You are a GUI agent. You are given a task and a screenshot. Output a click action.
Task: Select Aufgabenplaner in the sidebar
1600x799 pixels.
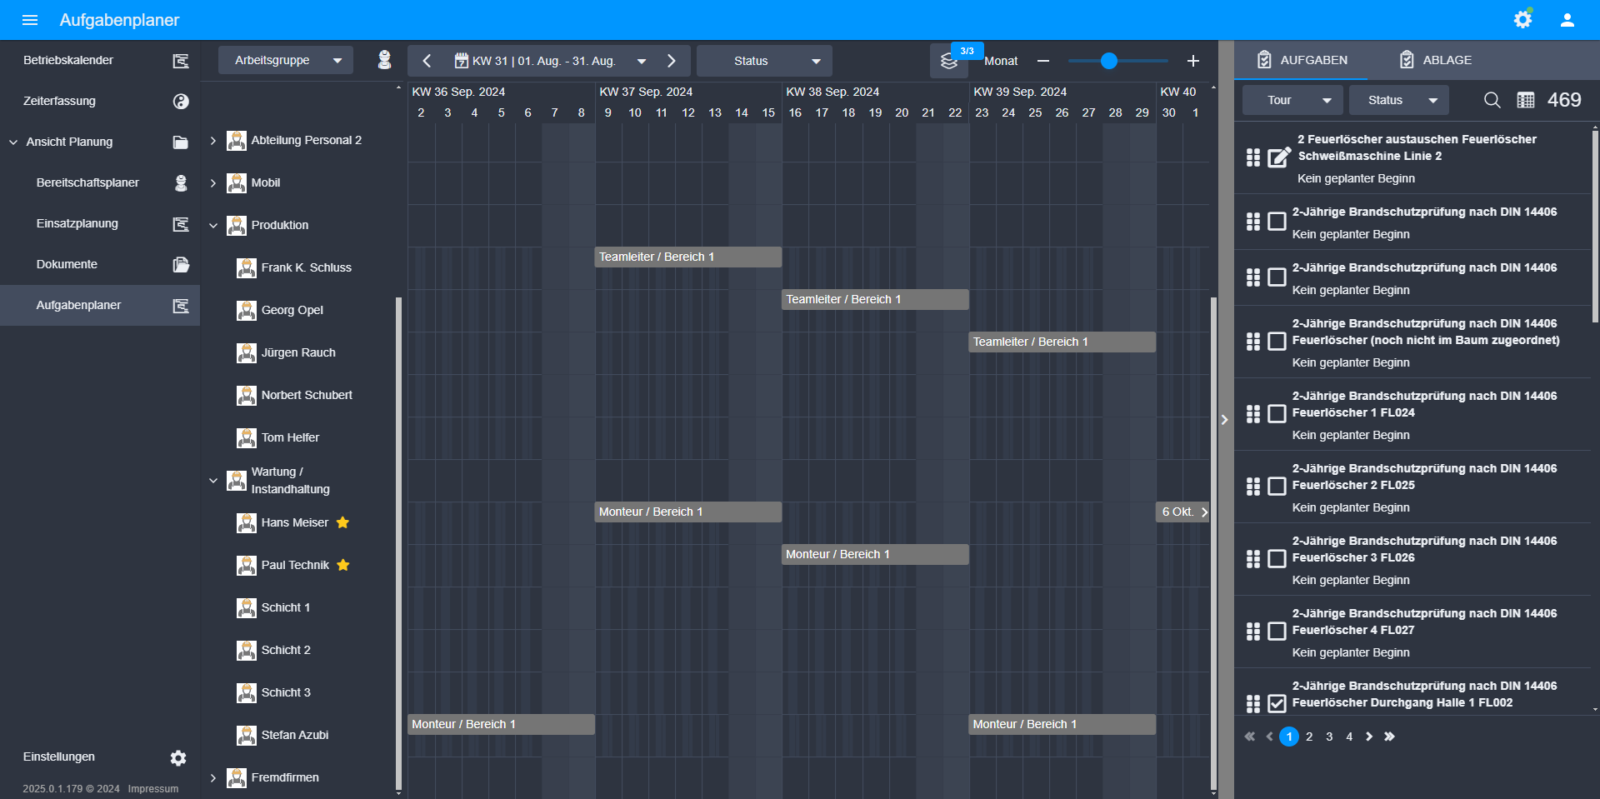coord(100,306)
